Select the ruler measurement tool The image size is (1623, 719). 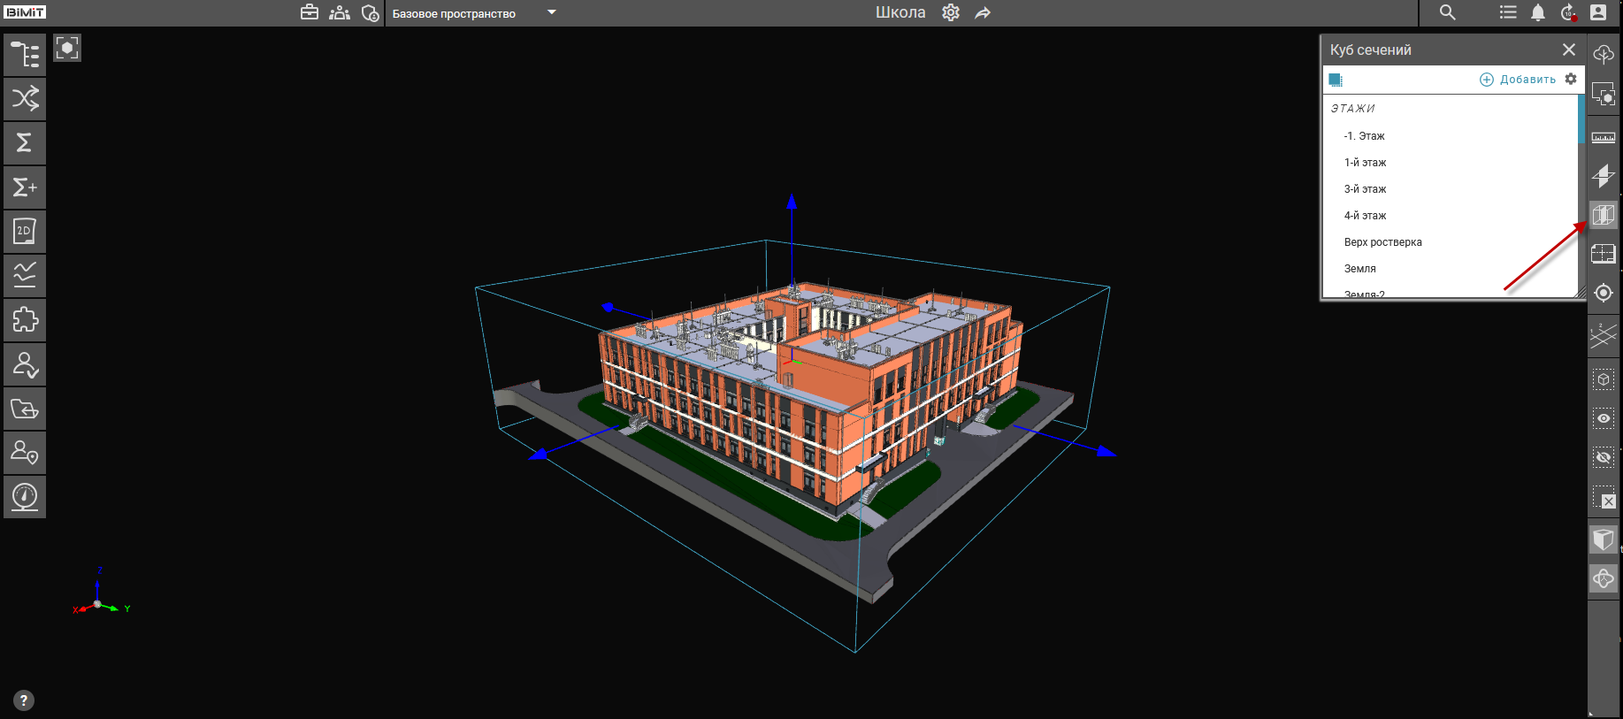point(1603,137)
